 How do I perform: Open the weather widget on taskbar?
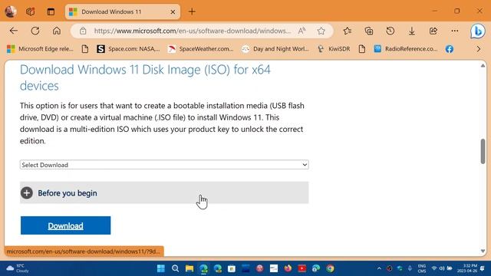[x=18, y=268]
